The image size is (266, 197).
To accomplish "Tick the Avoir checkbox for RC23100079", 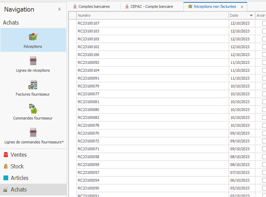I will coord(264,86).
